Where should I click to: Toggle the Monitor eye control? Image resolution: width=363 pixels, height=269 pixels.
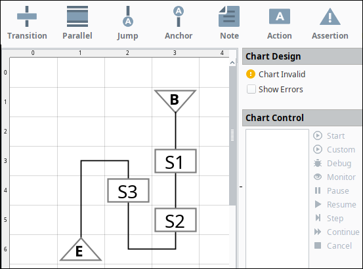335,177
